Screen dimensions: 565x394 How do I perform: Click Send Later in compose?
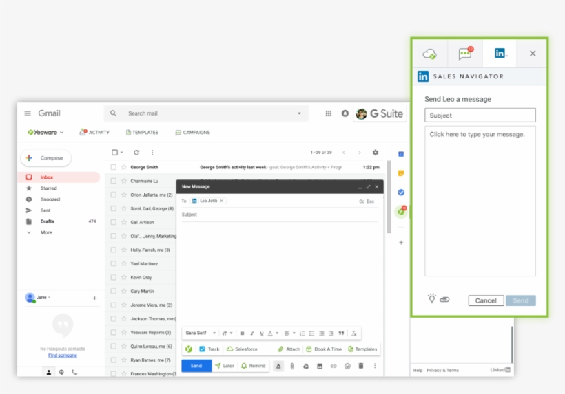click(x=224, y=366)
